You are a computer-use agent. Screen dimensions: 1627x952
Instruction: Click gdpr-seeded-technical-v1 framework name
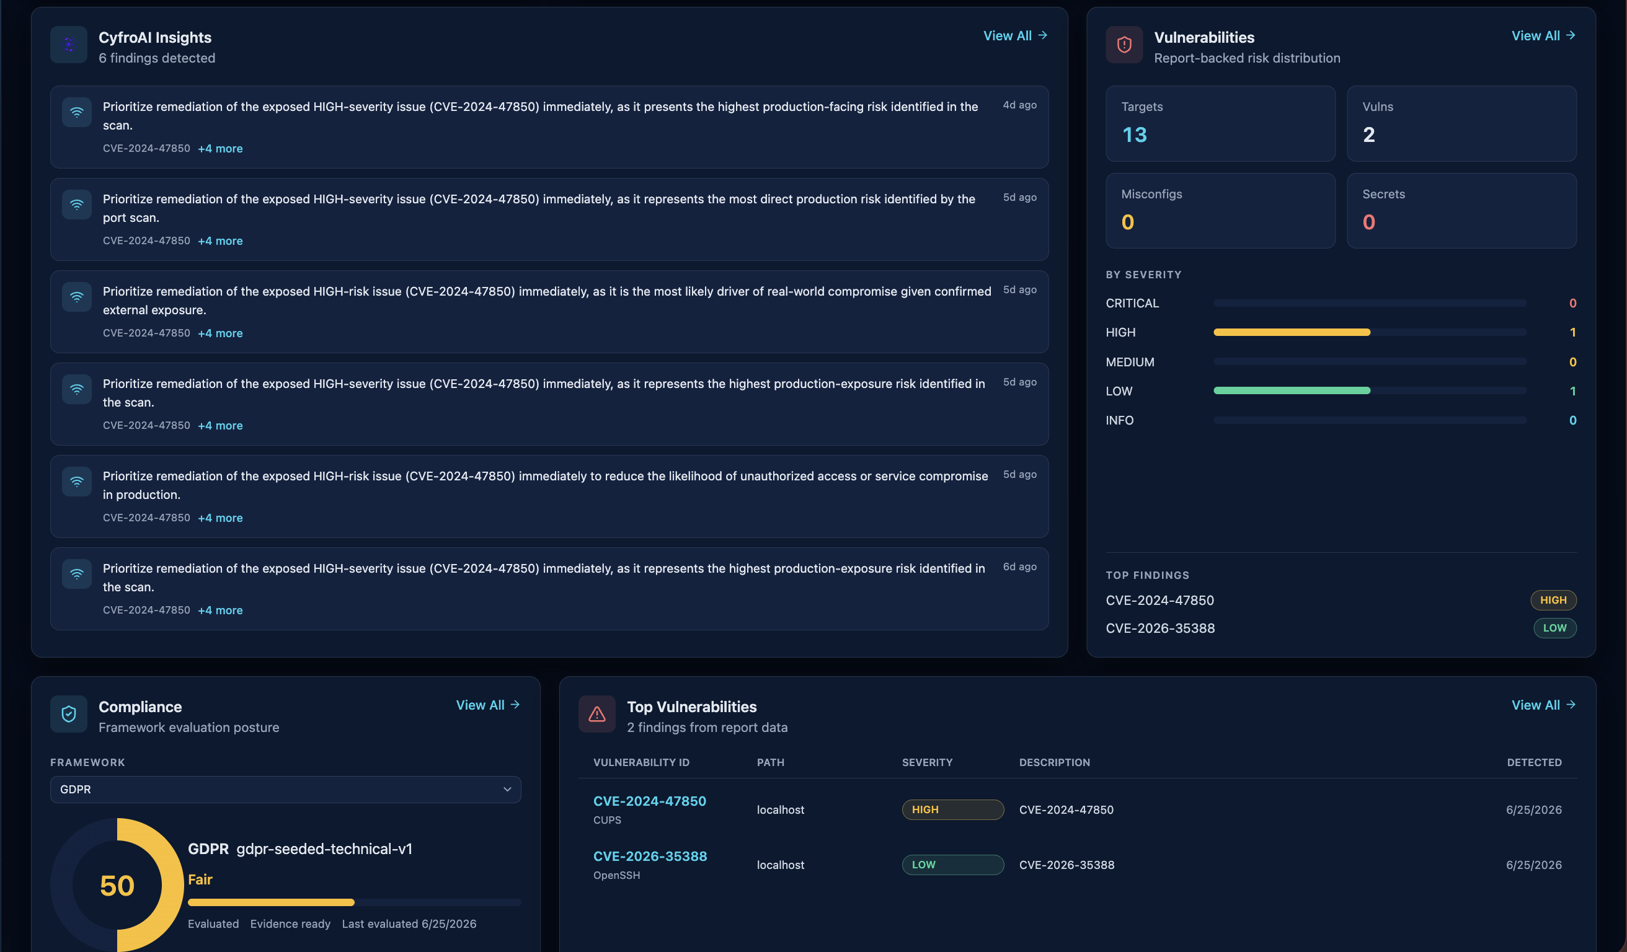click(324, 848)
